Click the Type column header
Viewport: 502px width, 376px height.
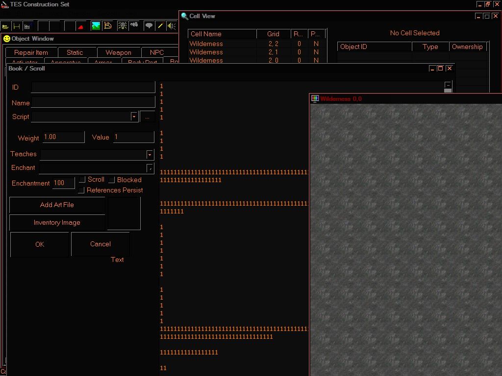[x=430, y=47]
